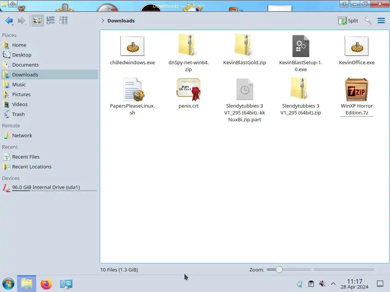Select Downloads in Places sidebar
The image size is (390, 292).
tap(49, 75)
